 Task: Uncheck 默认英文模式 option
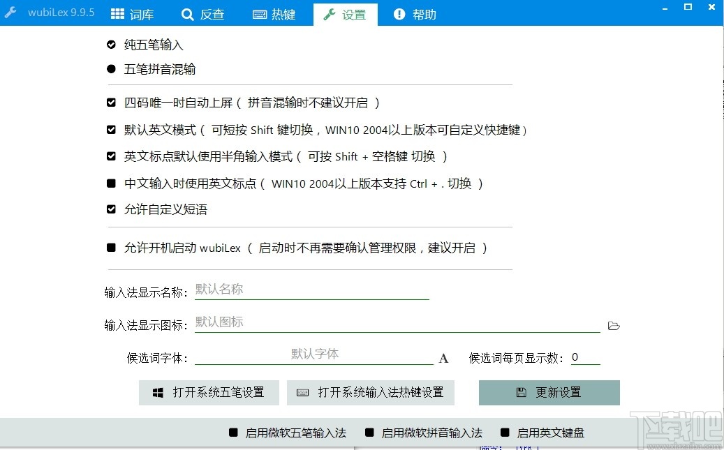tap(110, 129)
